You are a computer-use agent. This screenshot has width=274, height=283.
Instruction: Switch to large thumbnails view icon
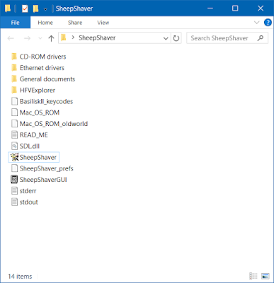[266, 276]
